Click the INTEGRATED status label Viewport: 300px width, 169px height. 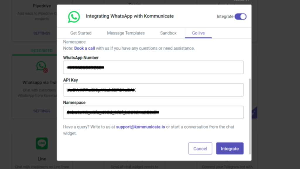(x=42, y=50)
